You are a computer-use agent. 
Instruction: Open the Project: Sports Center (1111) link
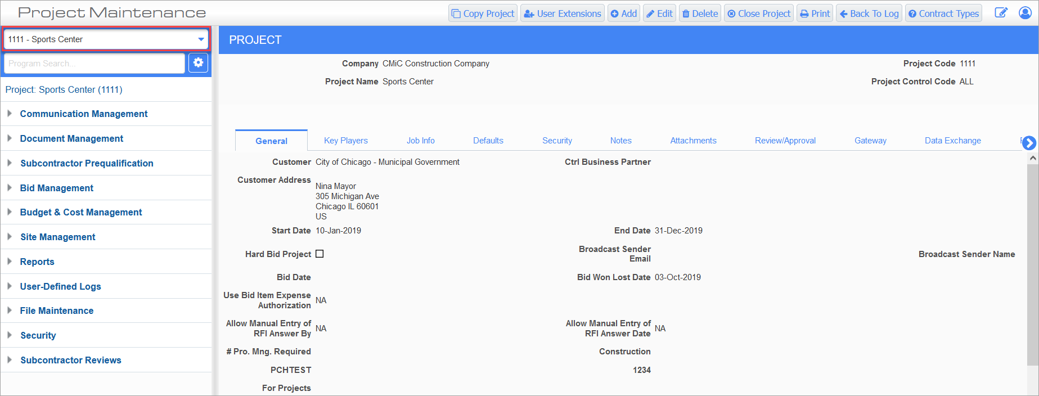[x=64, y=89]
